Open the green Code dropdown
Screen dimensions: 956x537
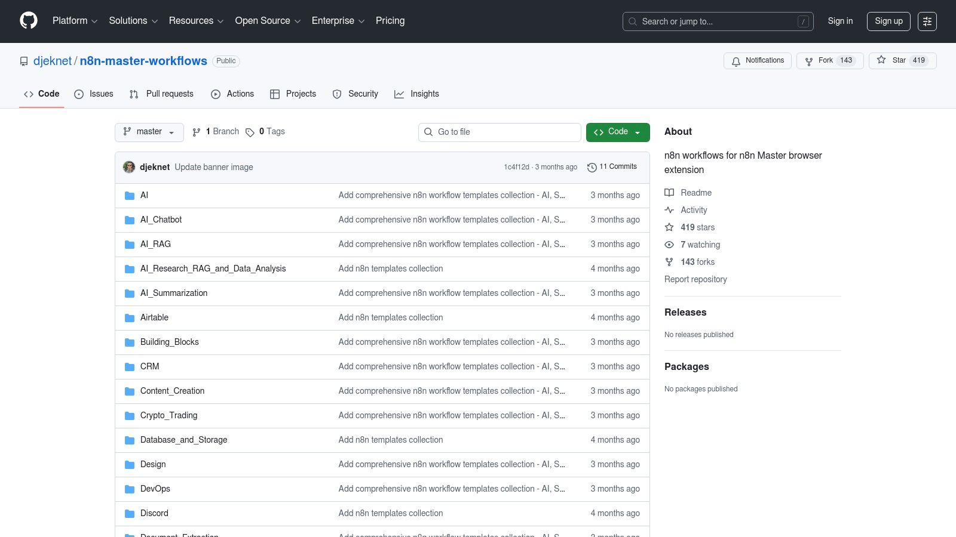(x=617, y=132)
